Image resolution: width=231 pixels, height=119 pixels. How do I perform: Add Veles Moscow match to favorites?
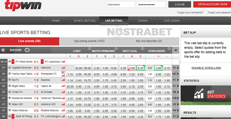click(x=10, y=110)
